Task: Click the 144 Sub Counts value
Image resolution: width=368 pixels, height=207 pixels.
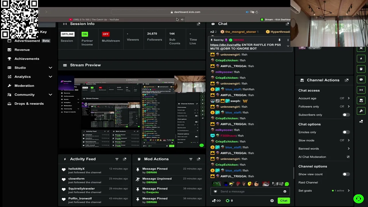Action: [x=172, y=34]
